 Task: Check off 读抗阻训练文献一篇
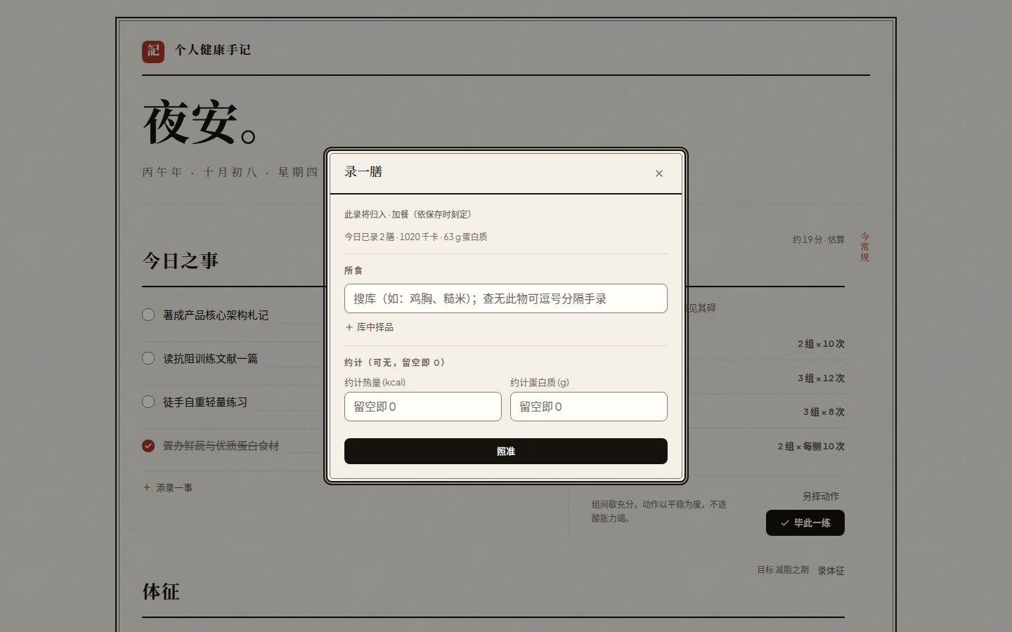click(x=148, y=358)
